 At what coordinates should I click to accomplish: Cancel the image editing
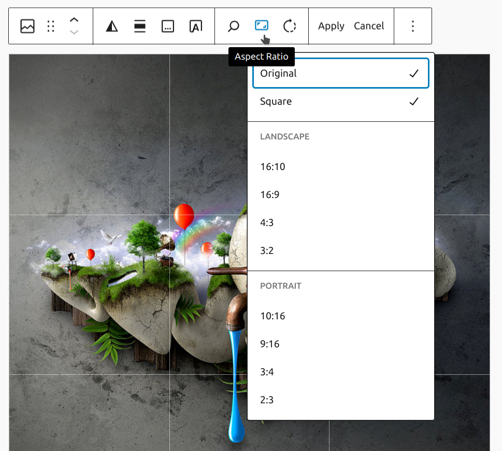pyautogui.click(x=369, y=26)
